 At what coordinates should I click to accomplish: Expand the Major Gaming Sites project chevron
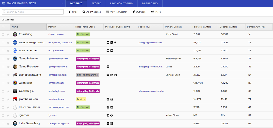click(x=62, y=3)
